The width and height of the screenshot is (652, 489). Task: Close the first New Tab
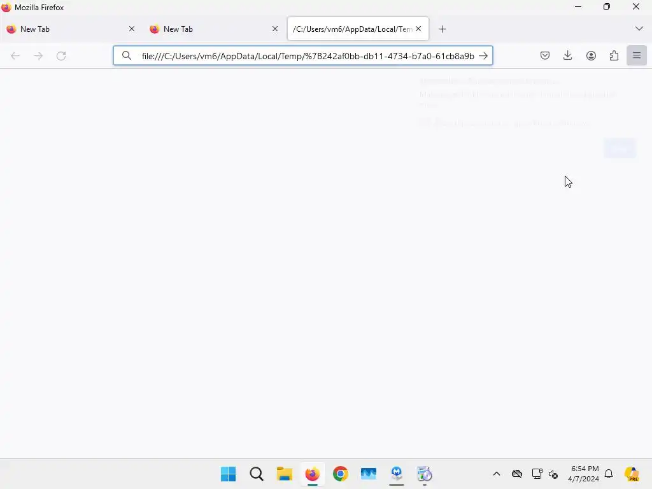click(132, 29)
